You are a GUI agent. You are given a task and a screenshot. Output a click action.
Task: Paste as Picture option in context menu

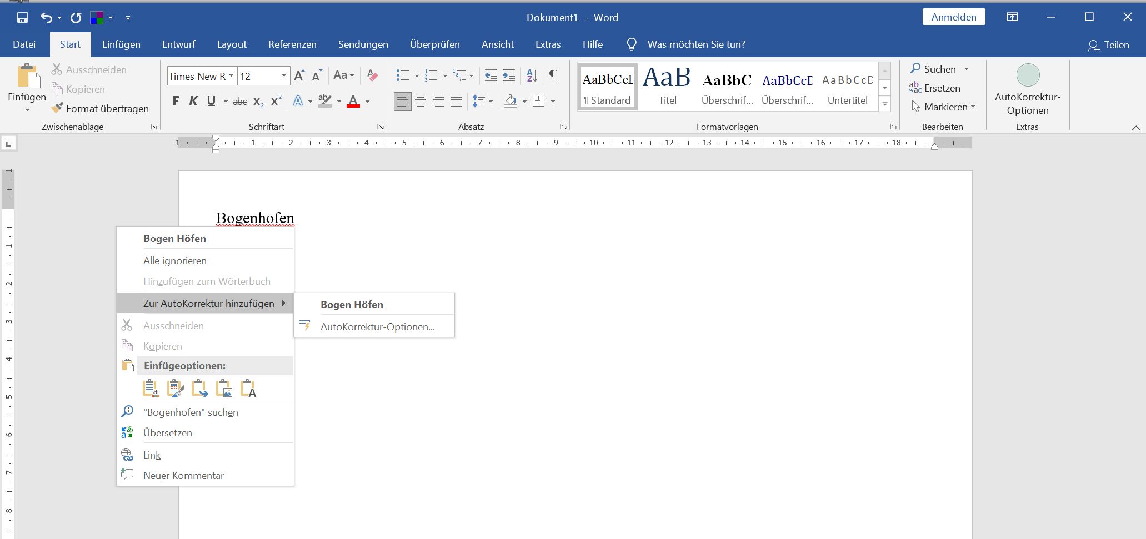pos(224,388)
